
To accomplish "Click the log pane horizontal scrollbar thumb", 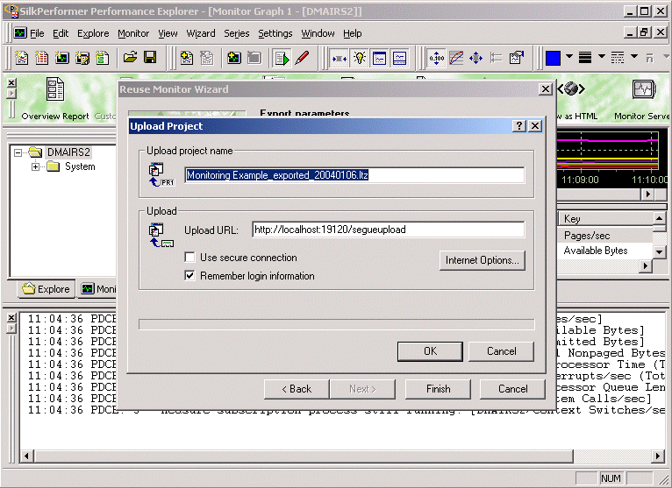I will [x=304, y=456].
